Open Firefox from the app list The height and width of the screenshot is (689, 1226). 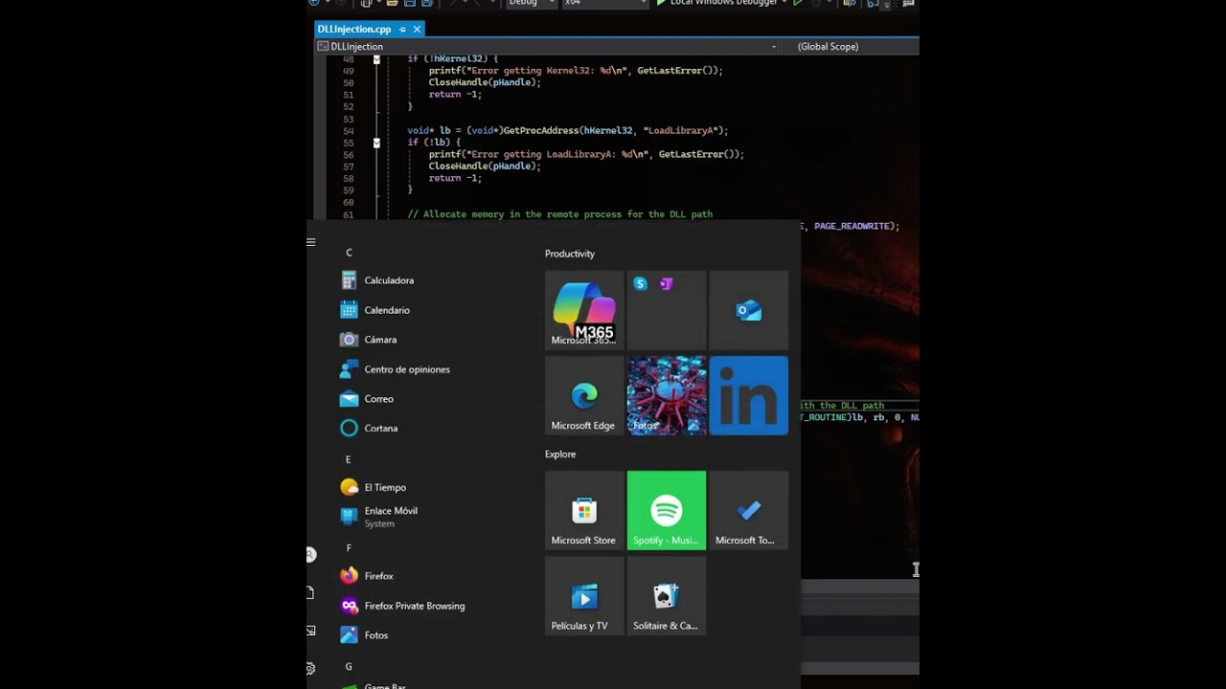(x=369, y=576)
